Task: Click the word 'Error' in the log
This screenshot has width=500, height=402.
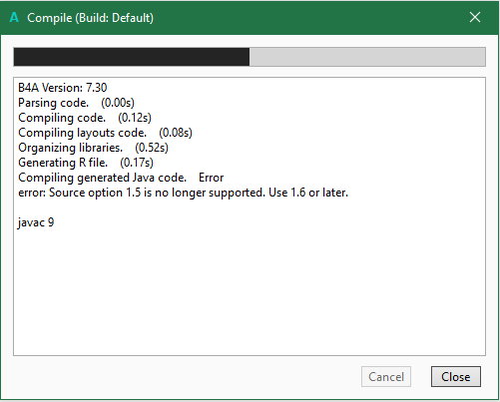Action: [211, 178]
